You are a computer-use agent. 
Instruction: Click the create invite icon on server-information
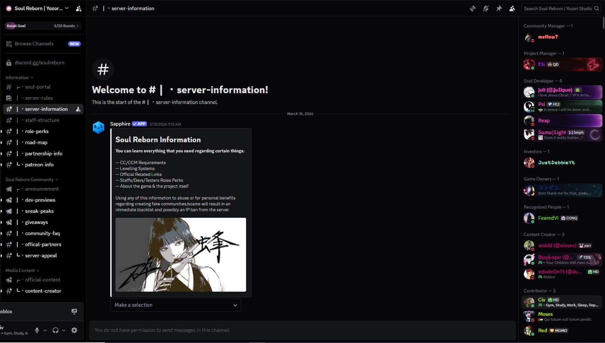click(78, 109)
